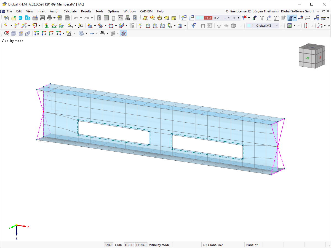The image size is (331, 248).
Task: Expand undo history dropdown arrow
Action: click(81, 18)
